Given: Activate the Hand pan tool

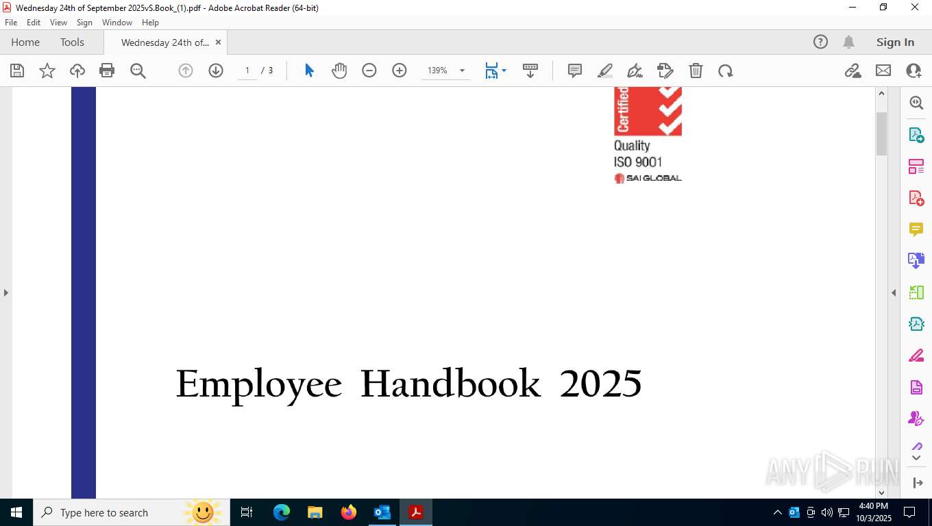Looking at the screenshot, I should [x=339, y=71].
